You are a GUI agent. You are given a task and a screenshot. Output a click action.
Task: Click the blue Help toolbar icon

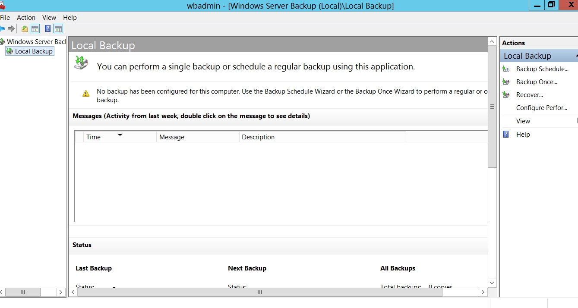pyautogui.click(x=48, y=29)
